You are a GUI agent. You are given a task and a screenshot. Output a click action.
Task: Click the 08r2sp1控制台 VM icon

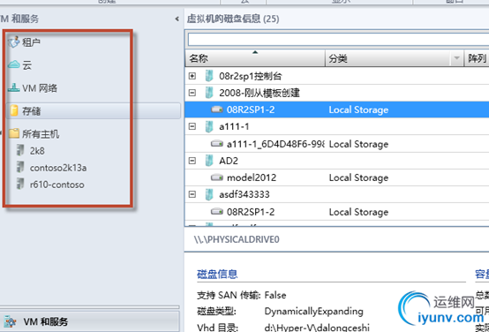point(209,76)
